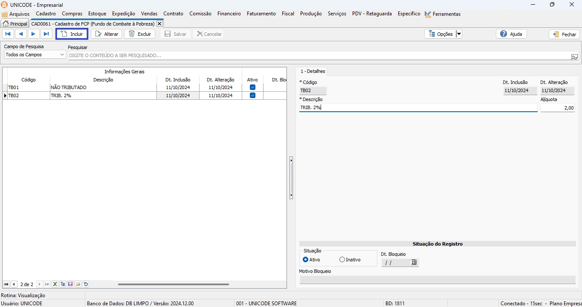582x307 pixels.
Task: Expand the Opções dropdown arrow
Action: coord(459,34)
